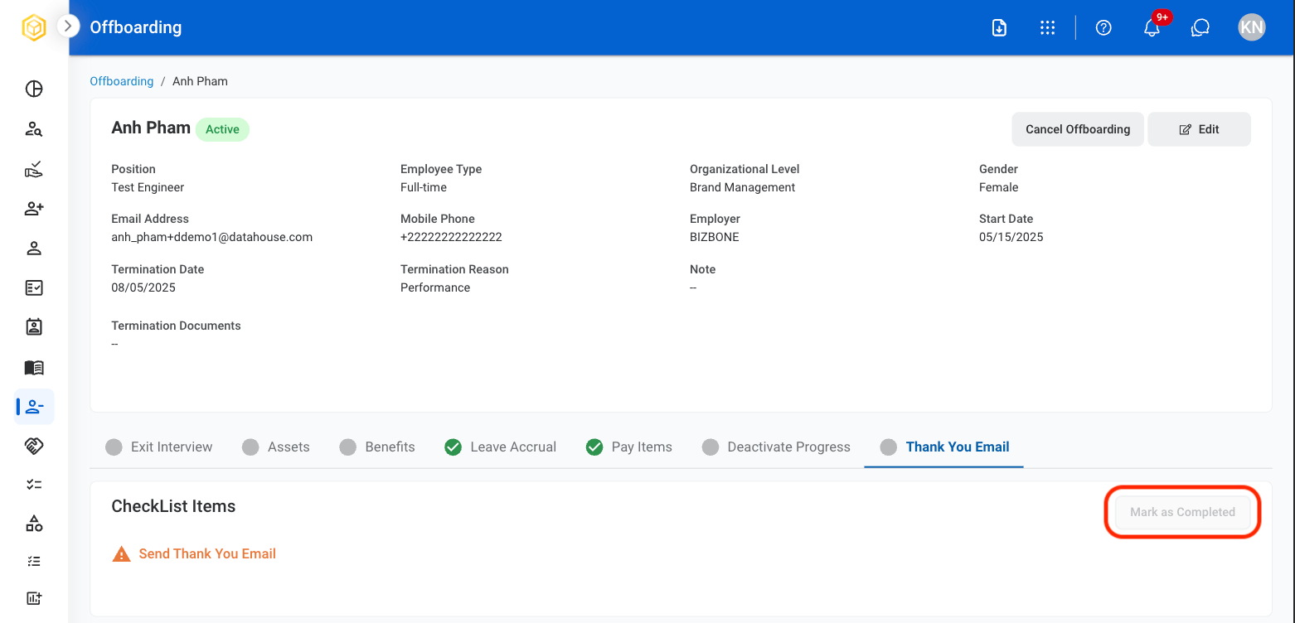Click the BIZBONE employer value
The height and width of the screenshot is (623, 1295).
[x=715, y=237]
